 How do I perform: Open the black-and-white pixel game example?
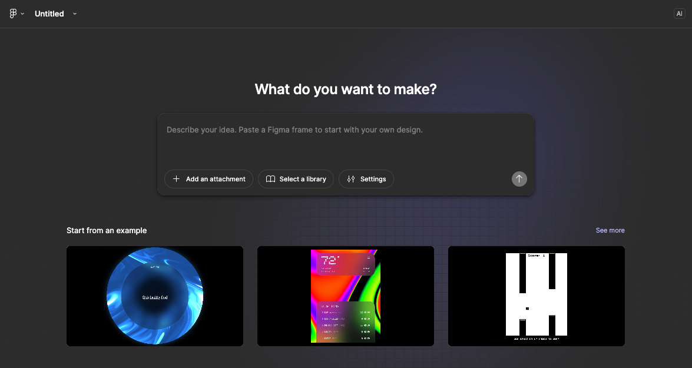point(537,296)
